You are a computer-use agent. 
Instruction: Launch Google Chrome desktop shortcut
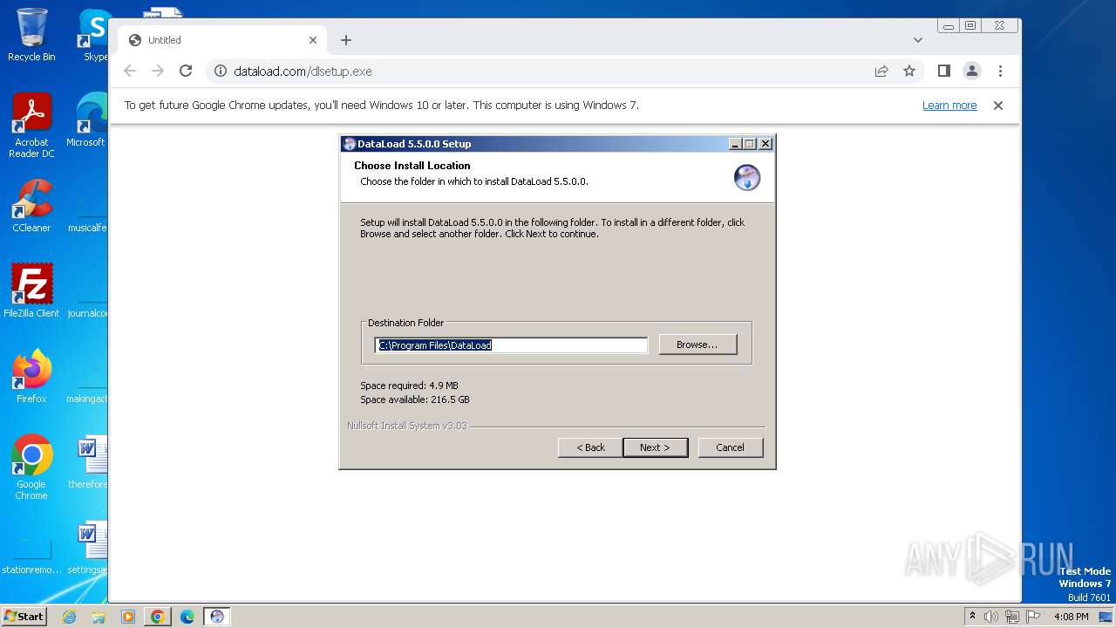tap(31, 468)
